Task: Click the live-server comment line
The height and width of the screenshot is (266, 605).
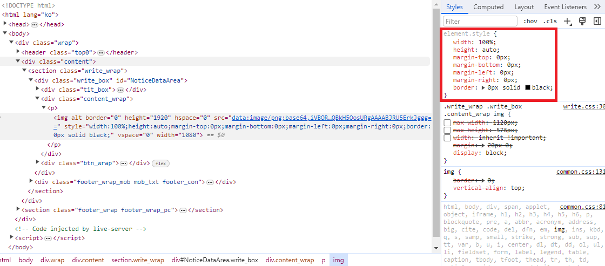Action: pos(80,229)
